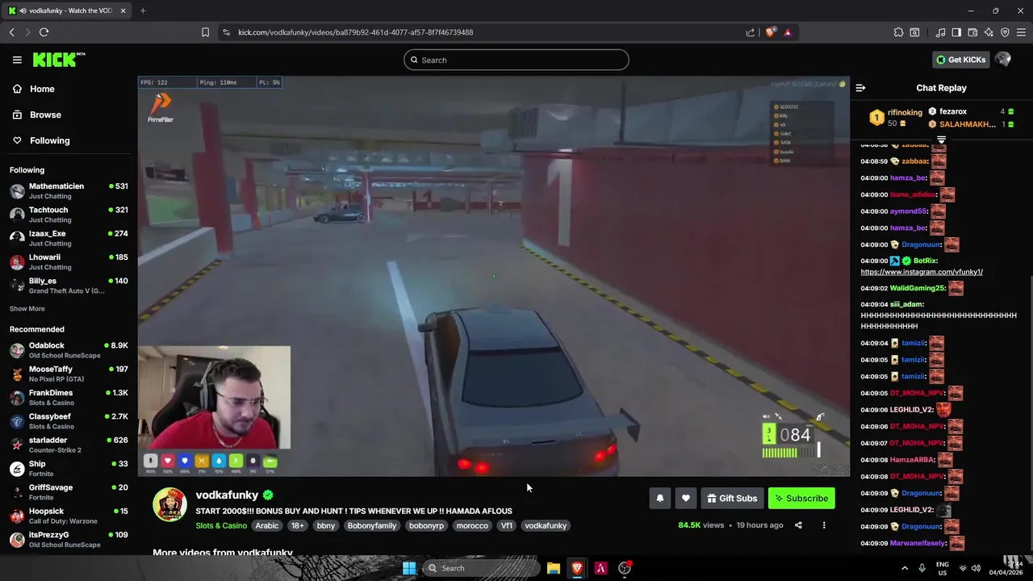Select the Slots & Casino category
The height and width of the screenshot is (581, 1033).
point(221,525)
